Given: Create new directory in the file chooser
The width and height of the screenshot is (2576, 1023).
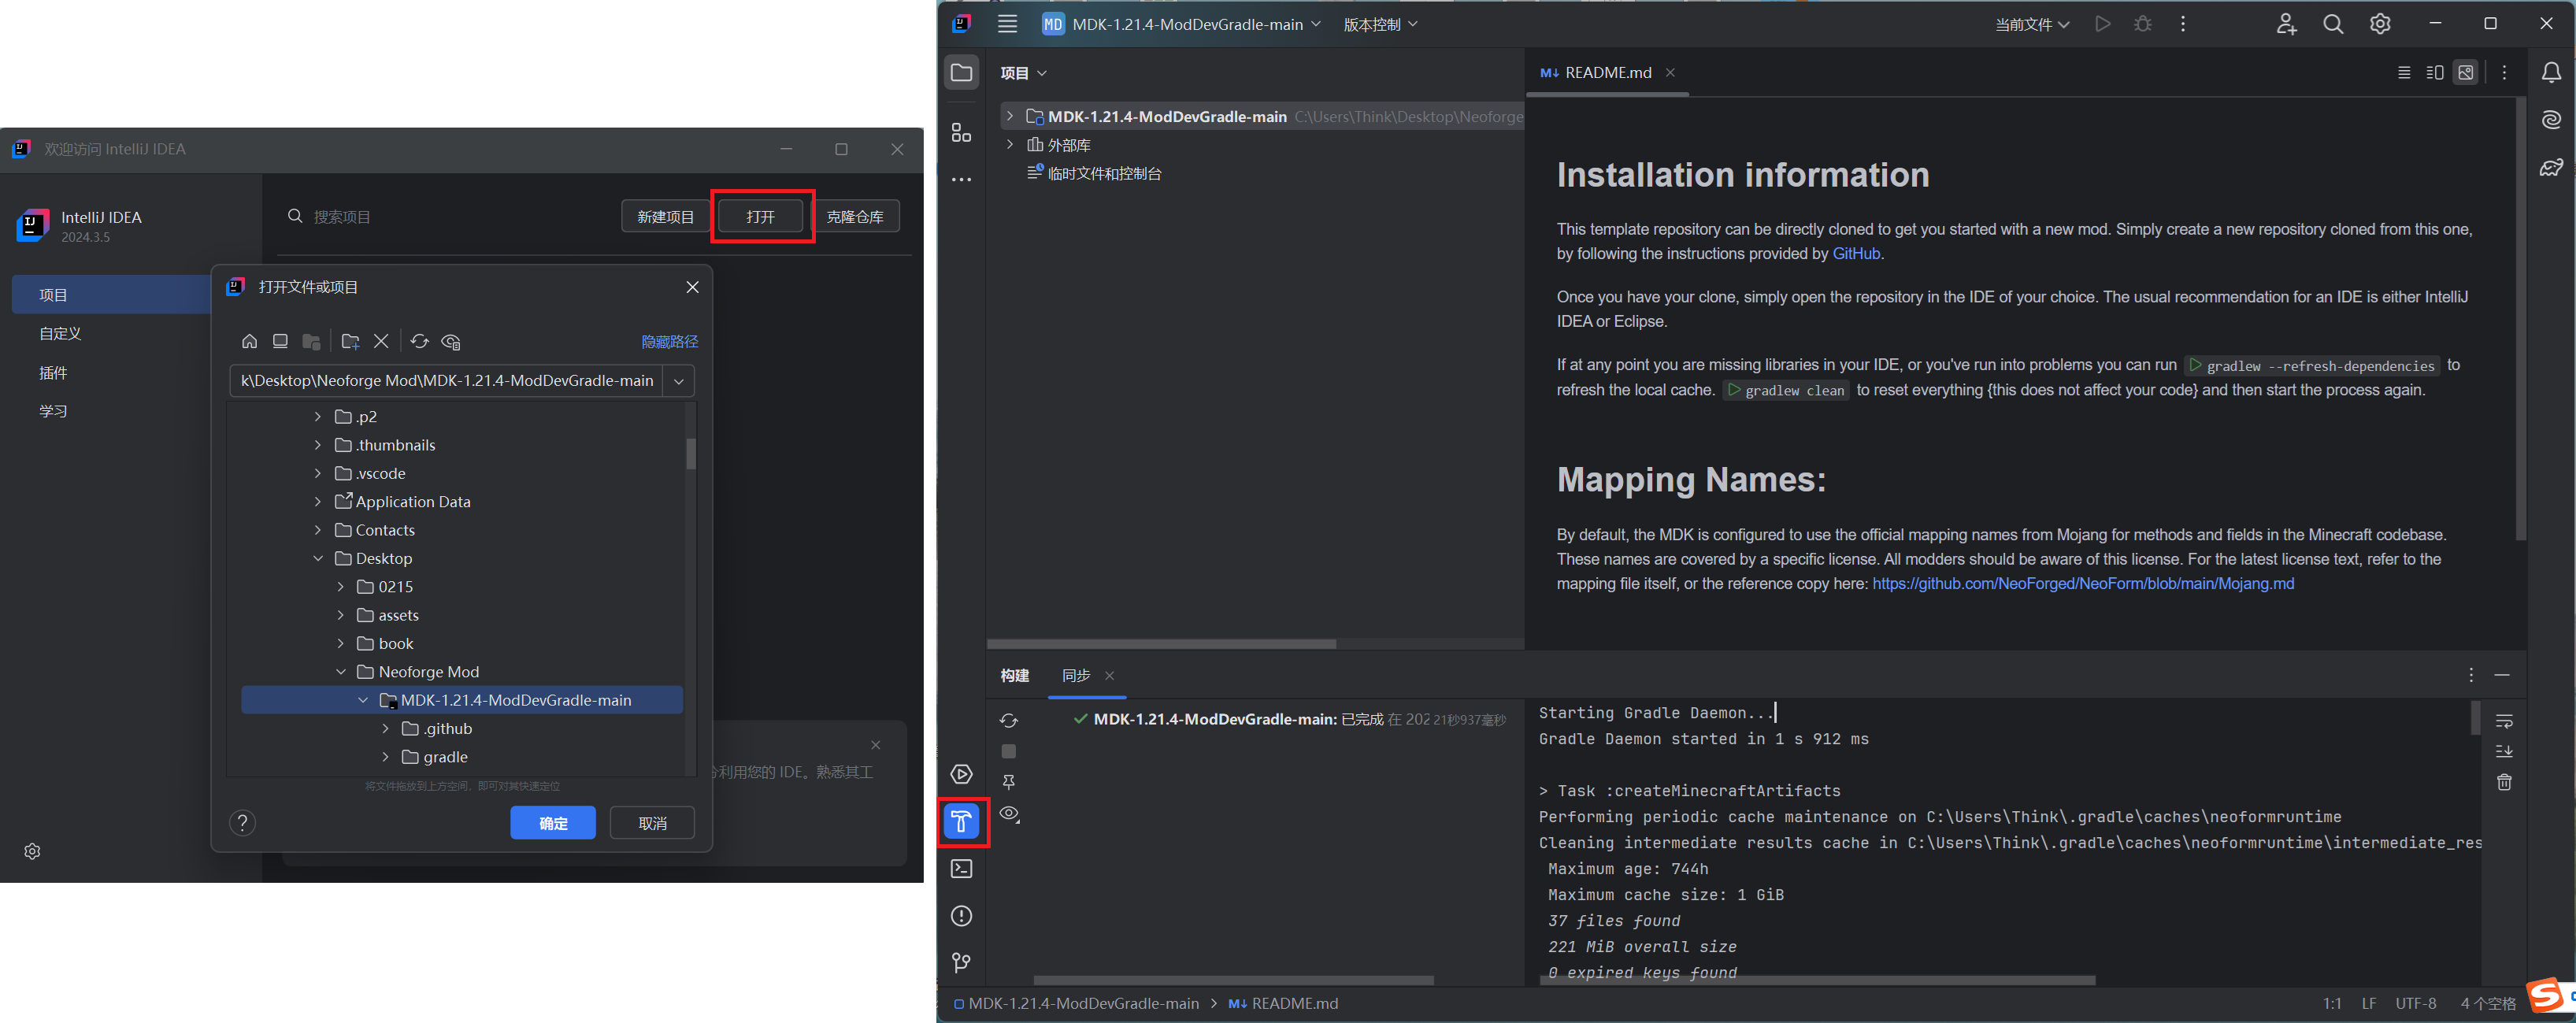Looking at the screenshot, I should 350,341.
